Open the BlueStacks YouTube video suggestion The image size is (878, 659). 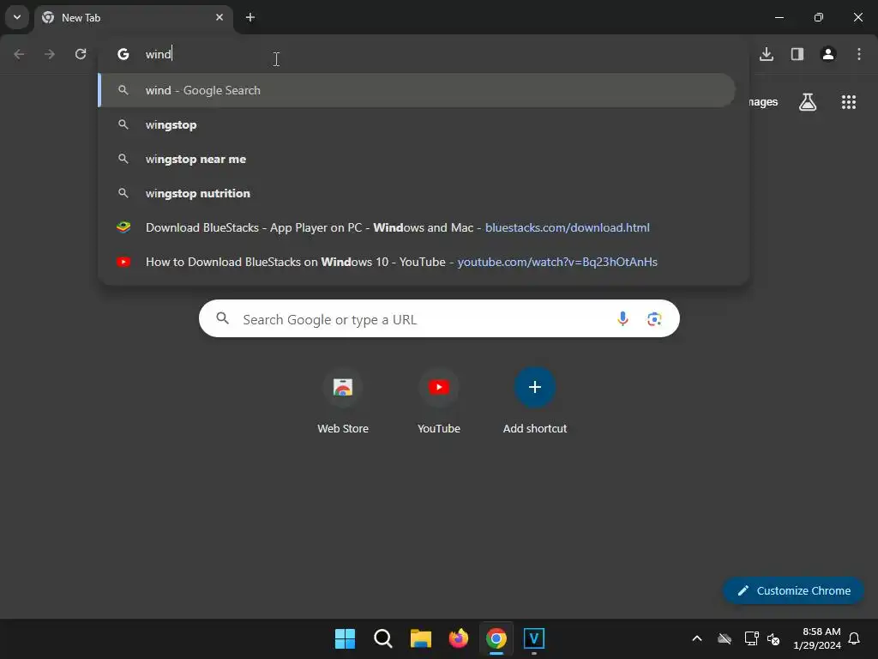coord(417,262)
